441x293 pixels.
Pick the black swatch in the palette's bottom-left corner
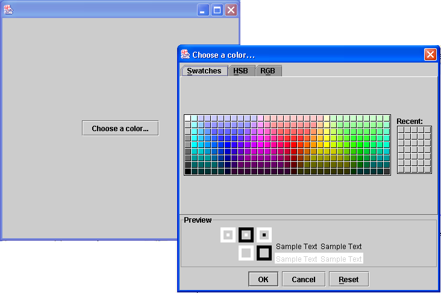(187, 171)
